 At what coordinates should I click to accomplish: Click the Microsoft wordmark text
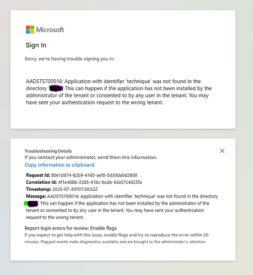point(50,30)
